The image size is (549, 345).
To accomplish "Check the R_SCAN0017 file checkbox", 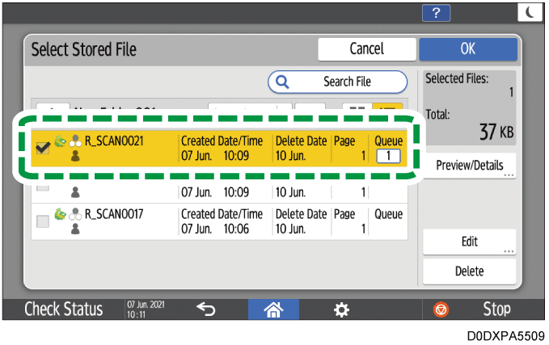I will click(42, 221).
